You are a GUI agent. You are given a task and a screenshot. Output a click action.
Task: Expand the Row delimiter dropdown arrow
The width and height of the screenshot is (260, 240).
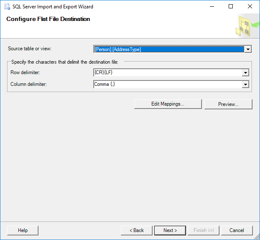(x=245, y=72)
